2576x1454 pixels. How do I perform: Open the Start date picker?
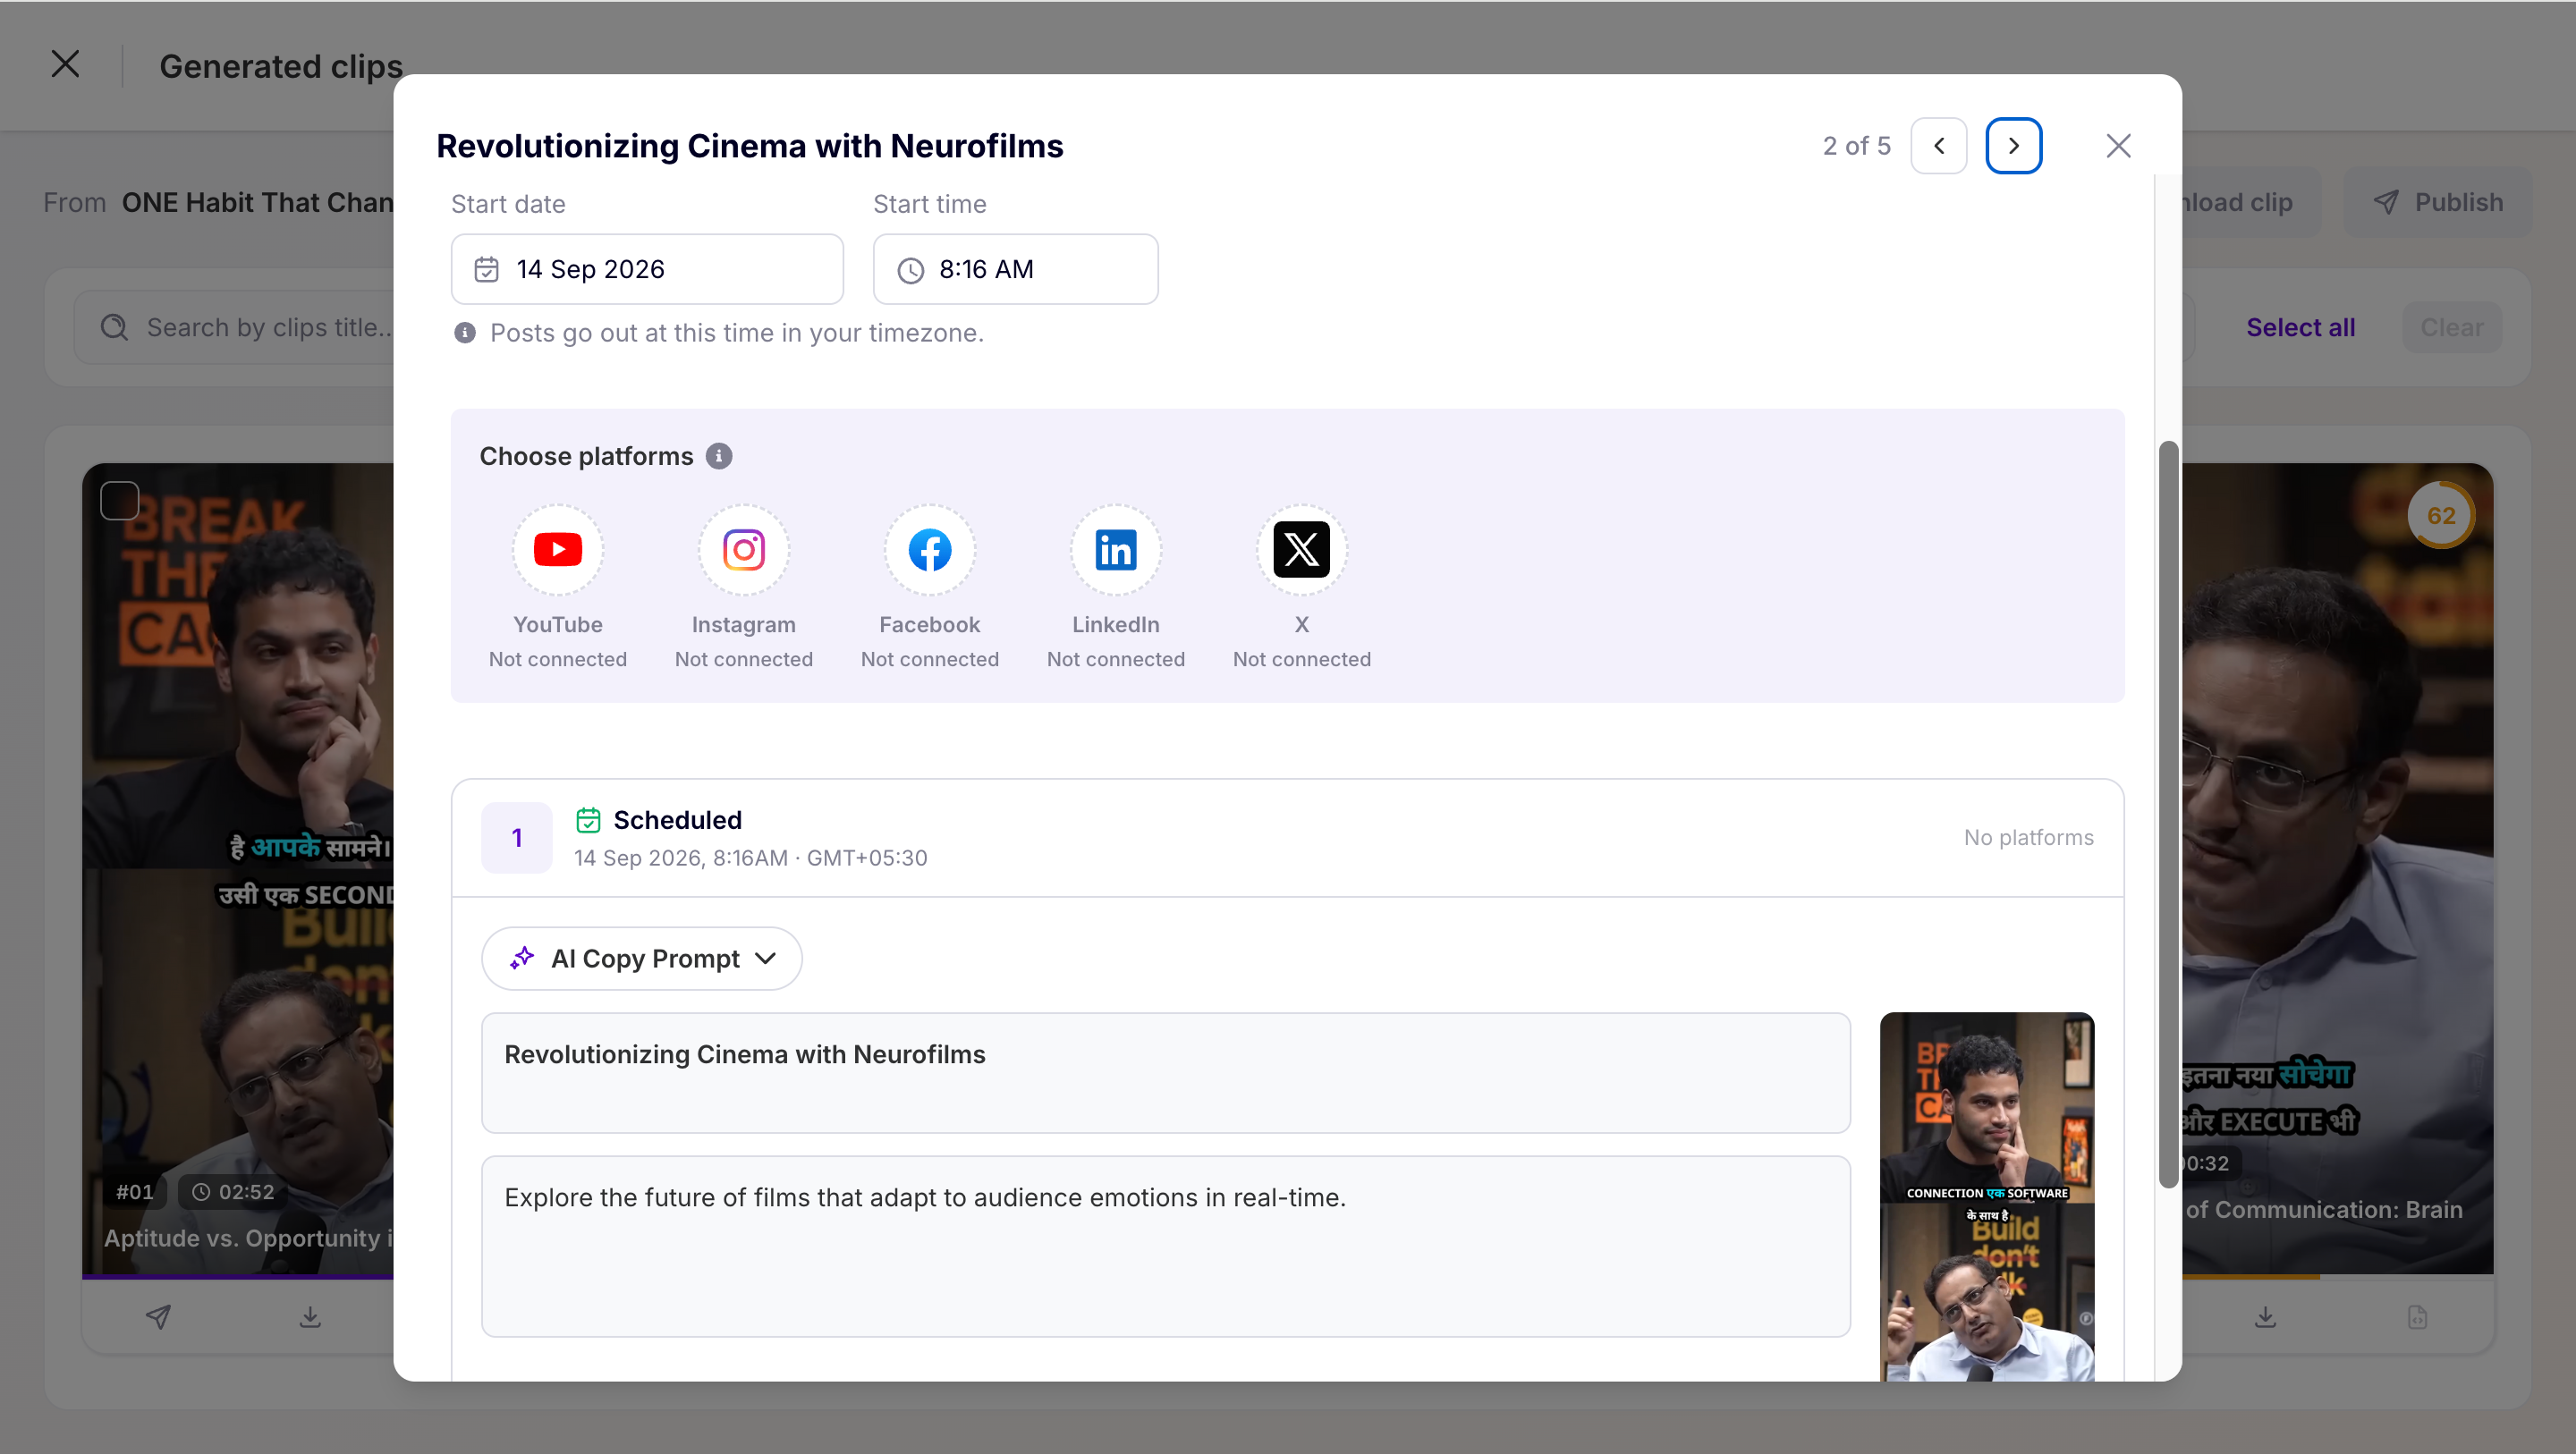pyautogui.click(x=647, y=269)
